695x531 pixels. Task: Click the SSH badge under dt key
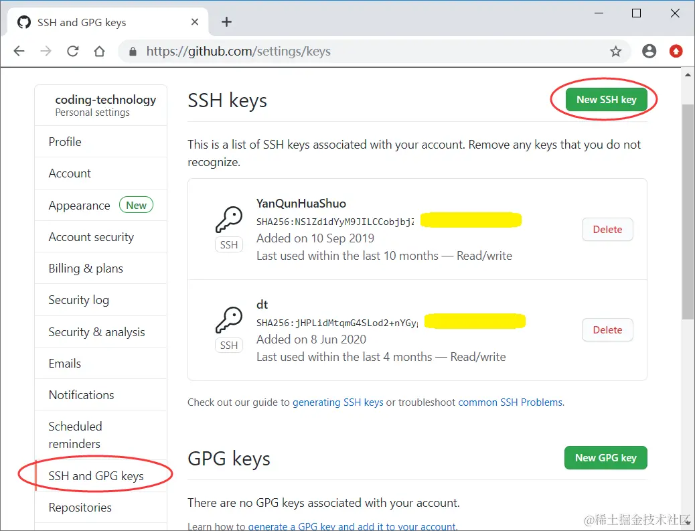click(x=229, y=346)
